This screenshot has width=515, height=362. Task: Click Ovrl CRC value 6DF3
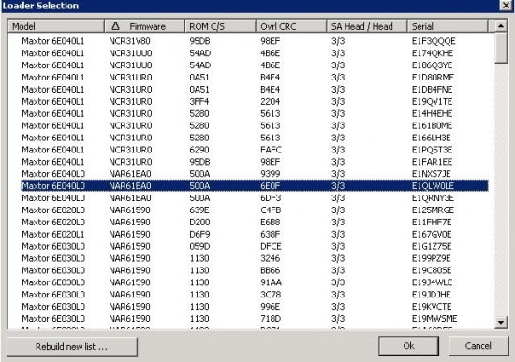(x=271, y=198)
